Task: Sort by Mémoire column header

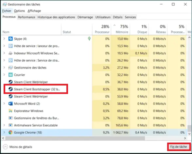Action: (x=120, y=29)
